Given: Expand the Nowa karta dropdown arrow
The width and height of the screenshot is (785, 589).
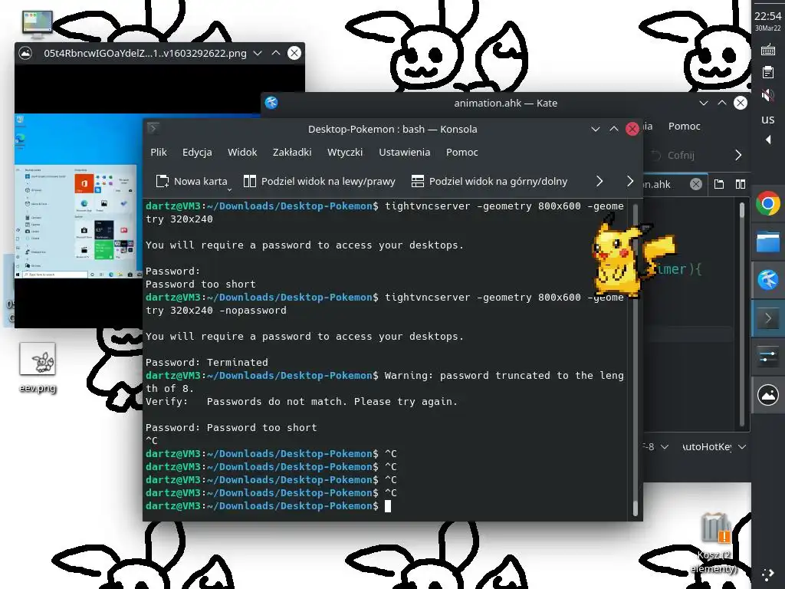Looking at the screenshot, I should (x=229, y=189).
